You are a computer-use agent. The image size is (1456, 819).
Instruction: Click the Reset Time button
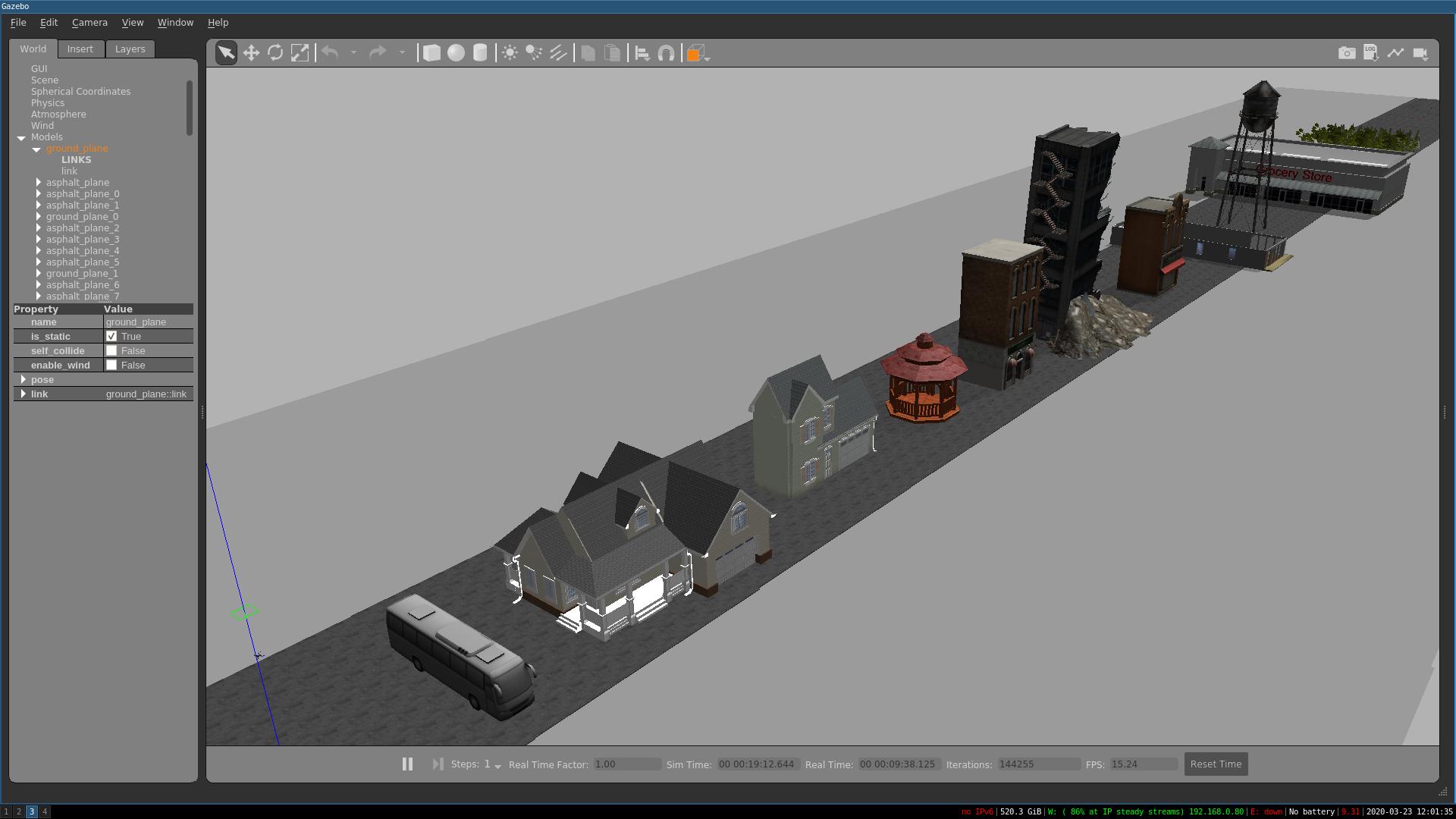1215,764
